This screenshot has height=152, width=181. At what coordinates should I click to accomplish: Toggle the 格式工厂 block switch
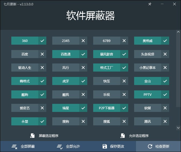(111, 68)
